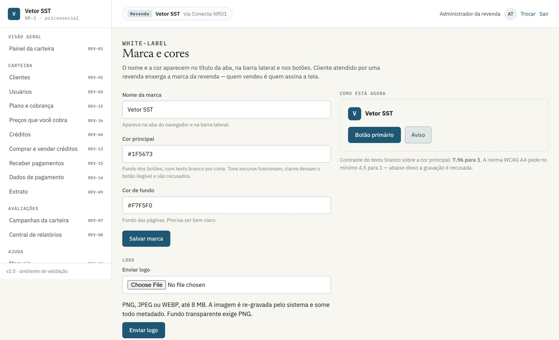559x340 pixels.
Task: Click the Nome da marca field
Action: [227, 110]
